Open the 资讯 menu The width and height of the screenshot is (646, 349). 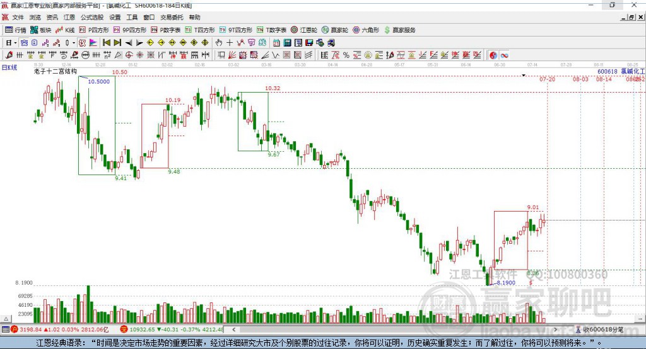[x=52, y=17]
